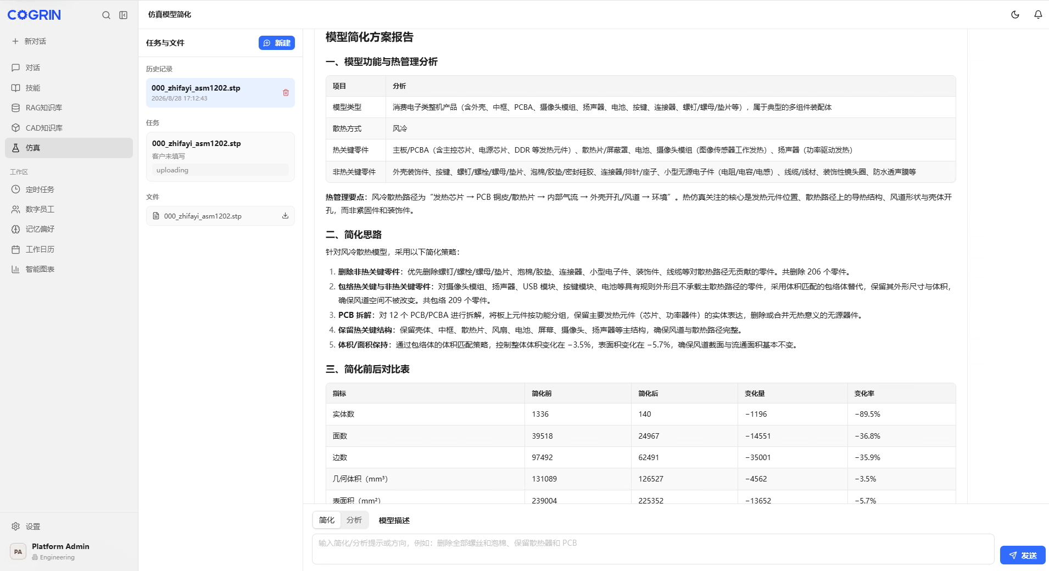Click the 热关键零件 row label

350,150
